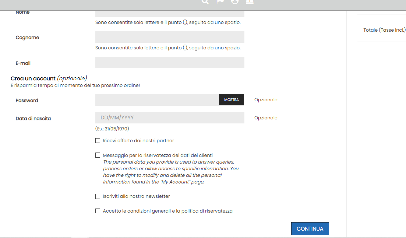This screenshot has width=406, height=238.
Task: Click the flag language icon
Action: [220, 1]
